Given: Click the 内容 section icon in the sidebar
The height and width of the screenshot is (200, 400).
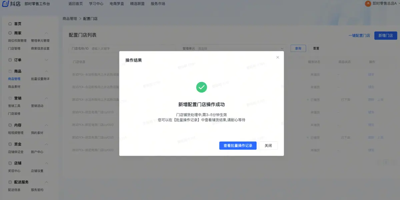Looking at the screenshot, I should tap(10, 125).
